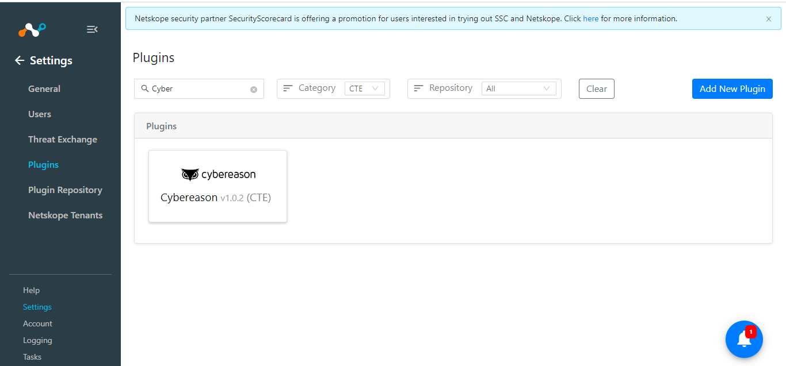Open the Repository All dropdown
This screenshot has height=366, width=786.
point(519,88)
